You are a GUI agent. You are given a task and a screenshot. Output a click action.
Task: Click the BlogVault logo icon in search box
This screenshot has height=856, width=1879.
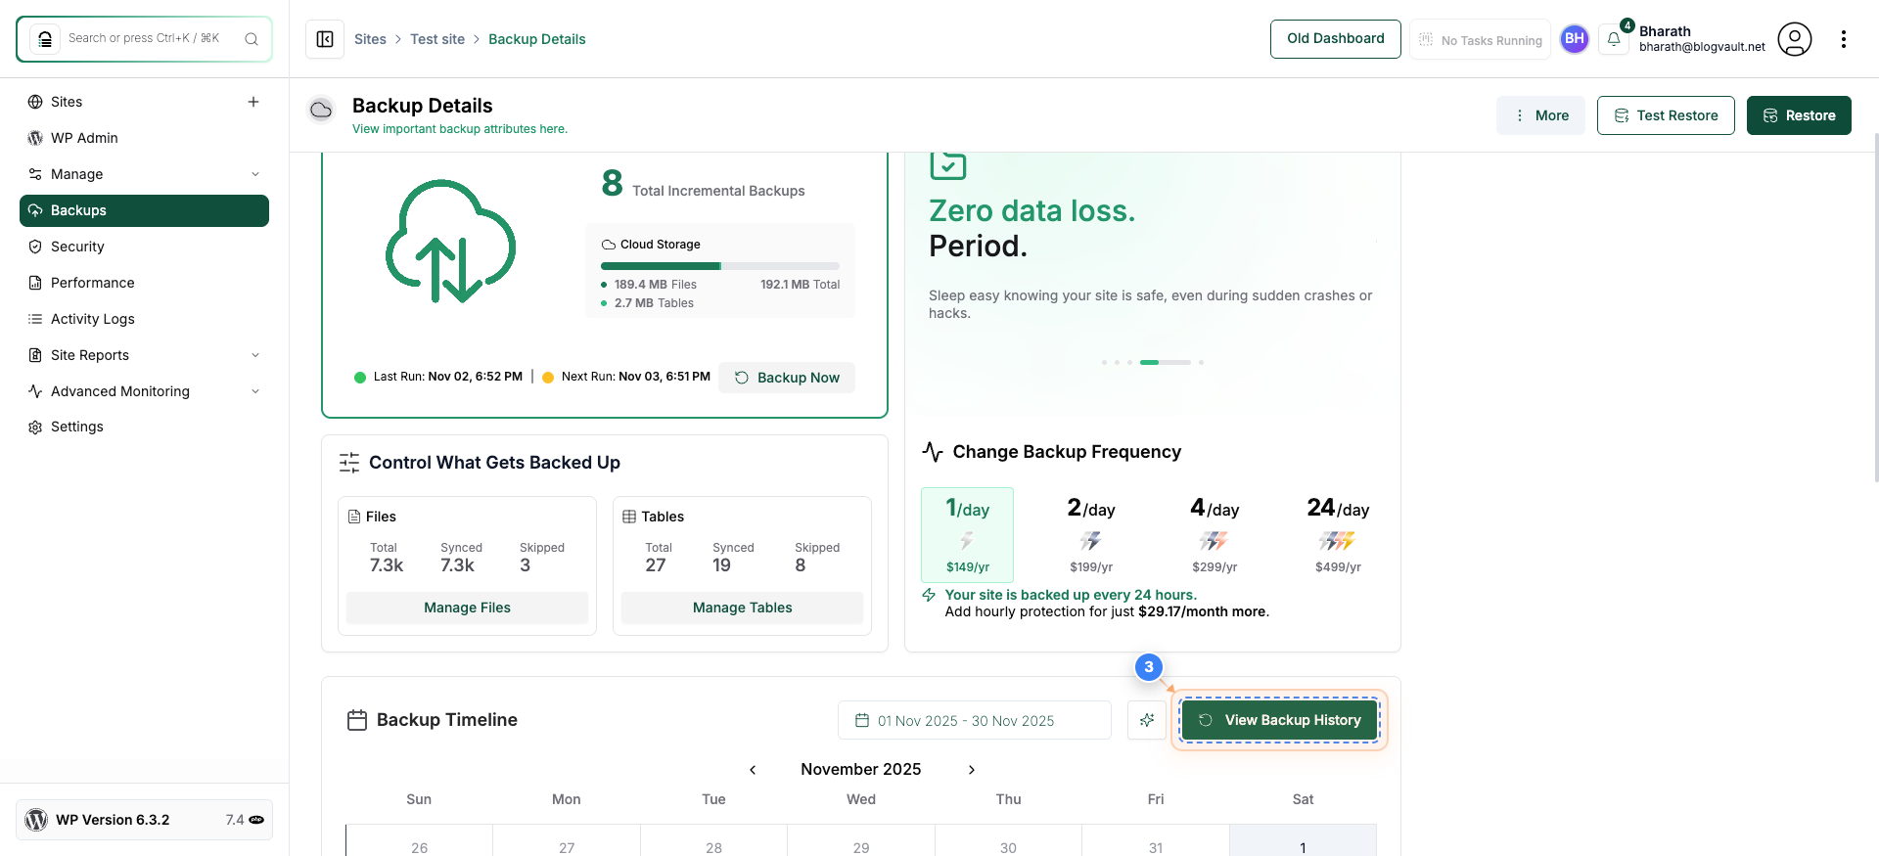(x=44, y=39)
